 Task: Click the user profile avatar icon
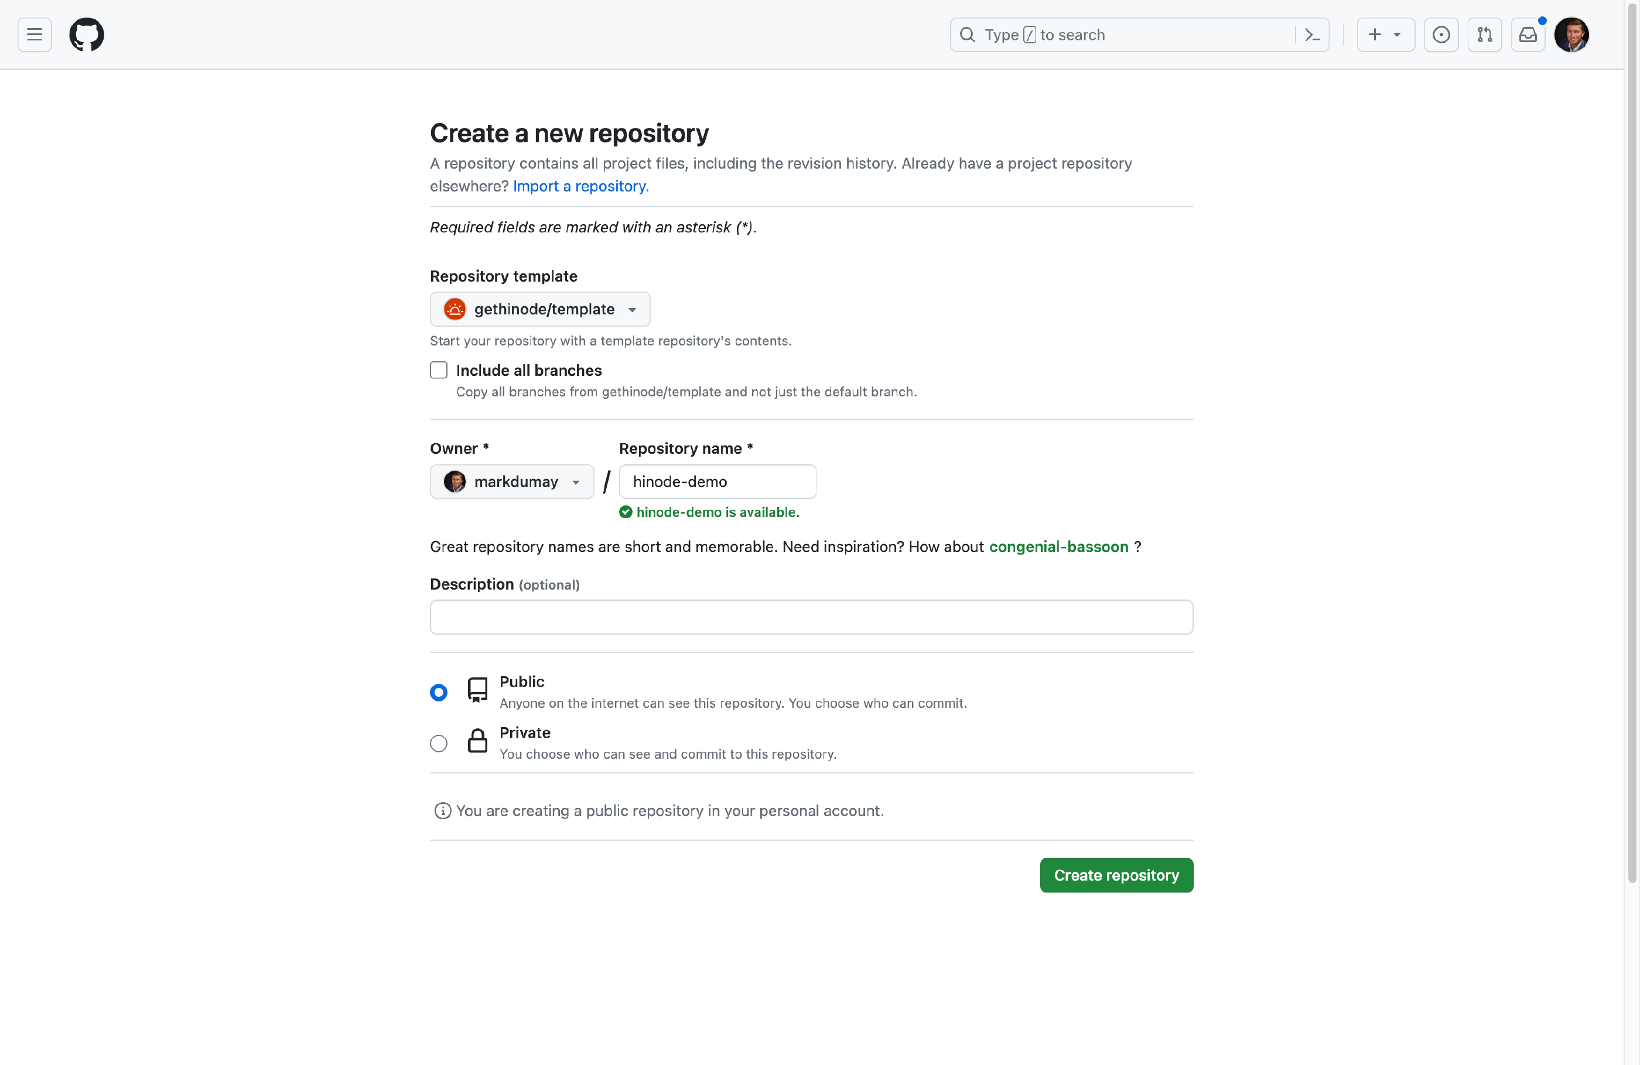pos(1573,33)
